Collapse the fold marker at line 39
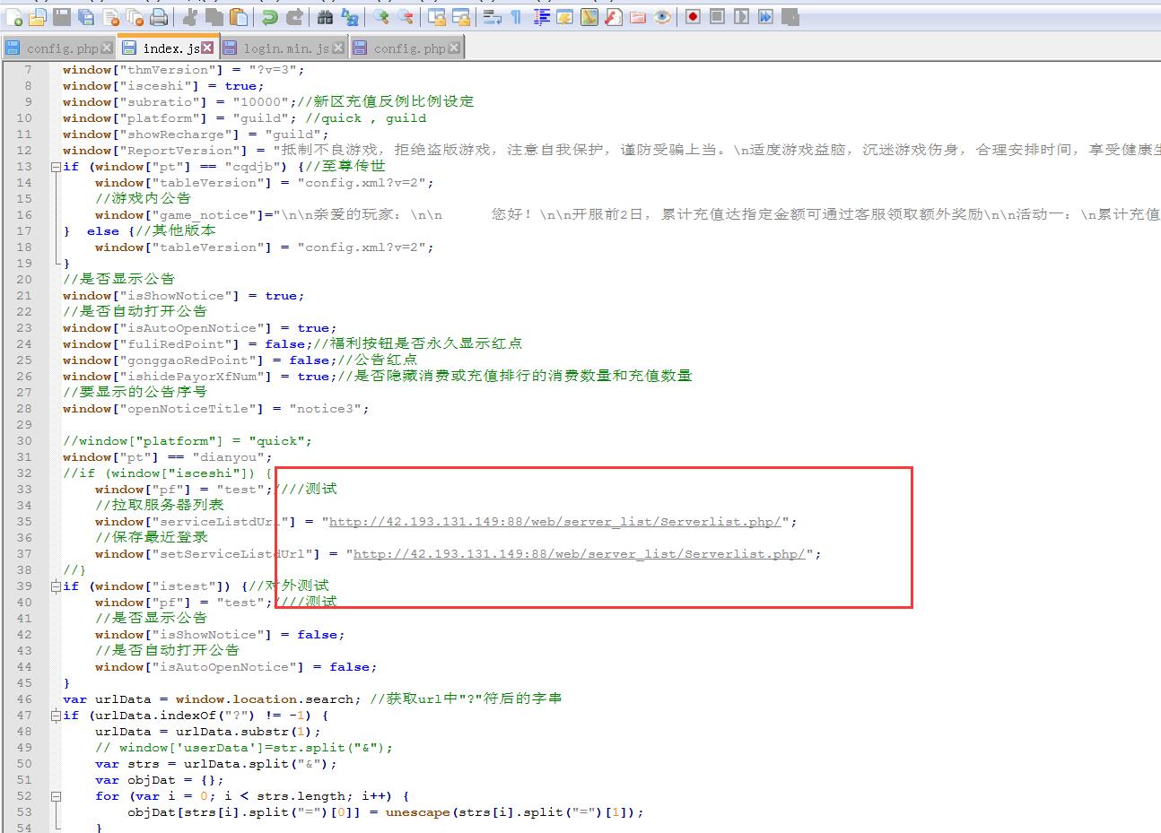Viewport: 1161px width, 833px height. tap(56, 586)
